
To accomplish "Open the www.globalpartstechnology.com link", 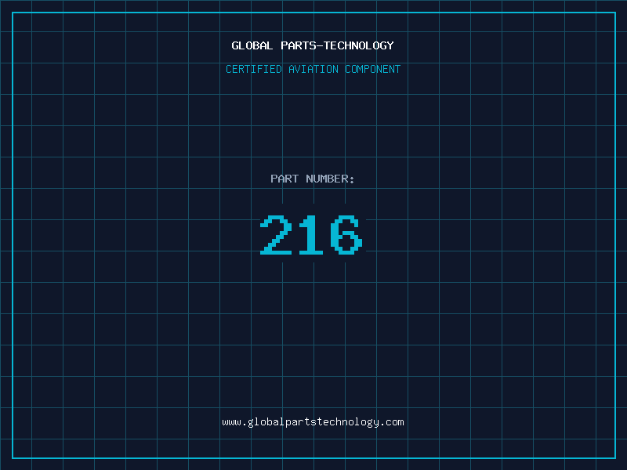I will (313, 422).
